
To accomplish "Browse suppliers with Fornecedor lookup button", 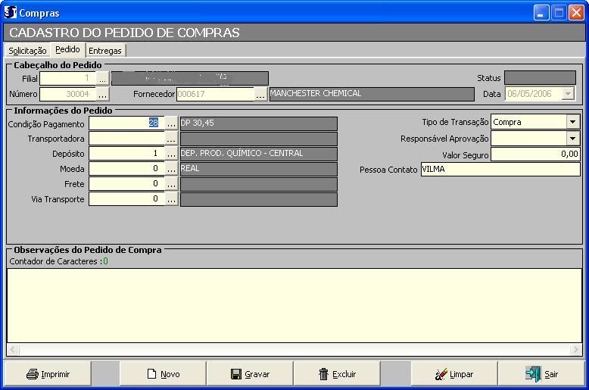I will (260, 94).
